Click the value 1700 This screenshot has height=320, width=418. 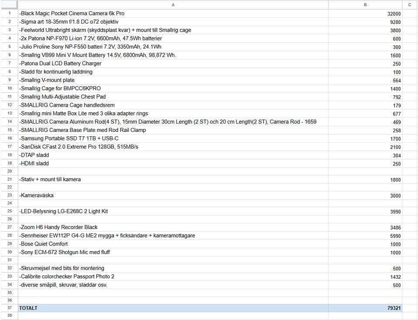(395, 139)
